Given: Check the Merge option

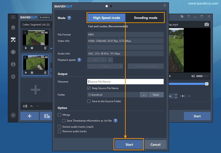Looking at the screenshot, I should (x=59, y=115).
